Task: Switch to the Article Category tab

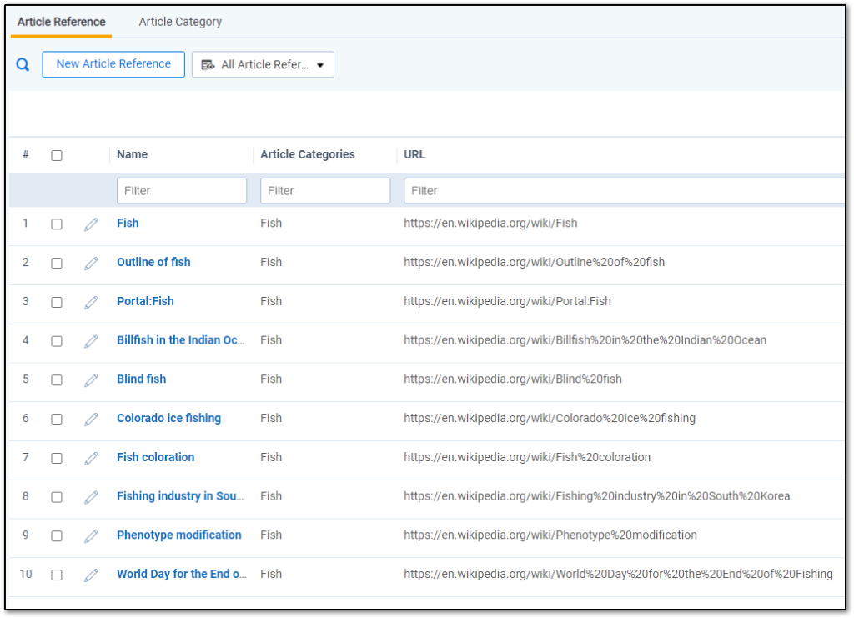Action: tap(180, 22)
